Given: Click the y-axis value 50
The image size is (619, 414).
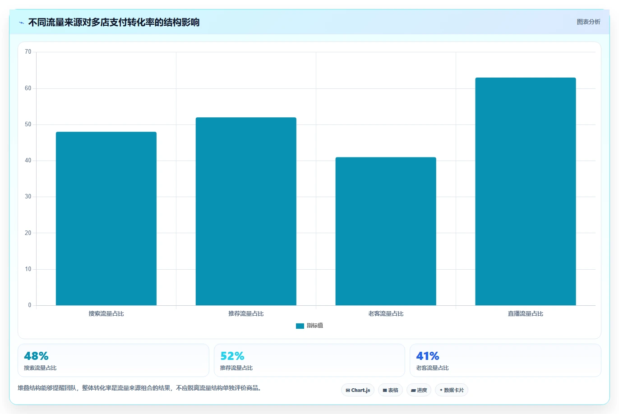Looking at the screenshot, I should (28, 124).
